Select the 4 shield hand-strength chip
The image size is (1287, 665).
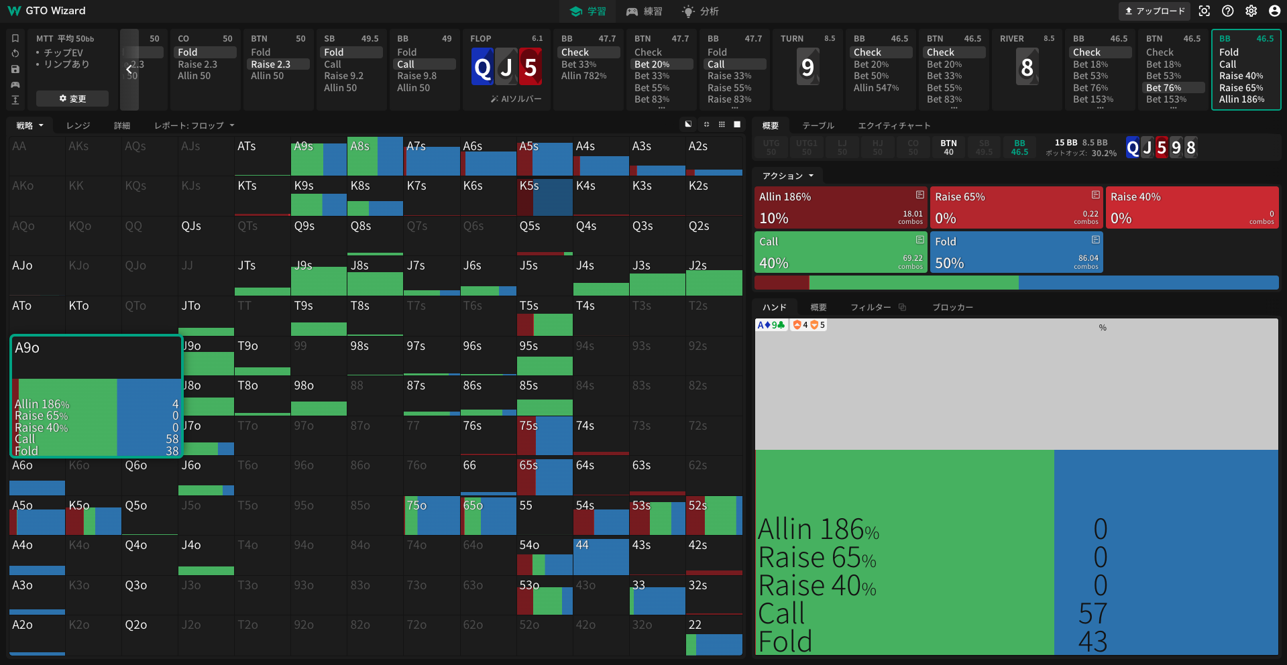pos(801,324)
